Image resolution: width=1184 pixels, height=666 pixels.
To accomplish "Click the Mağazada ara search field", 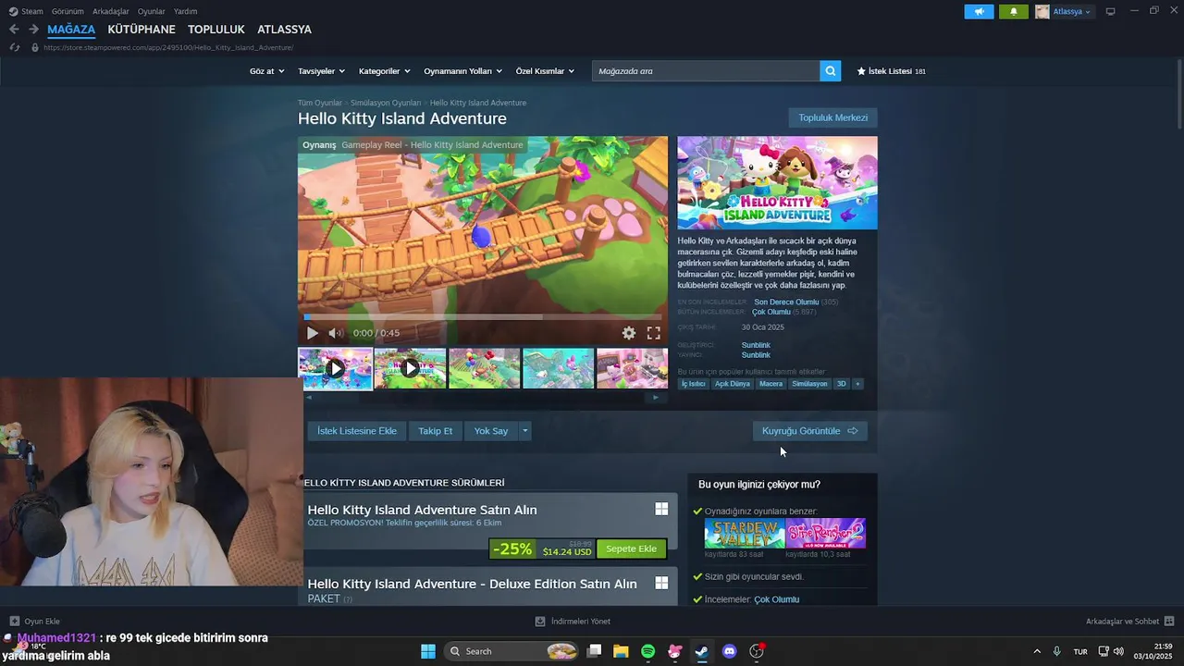I will point(706,71).
